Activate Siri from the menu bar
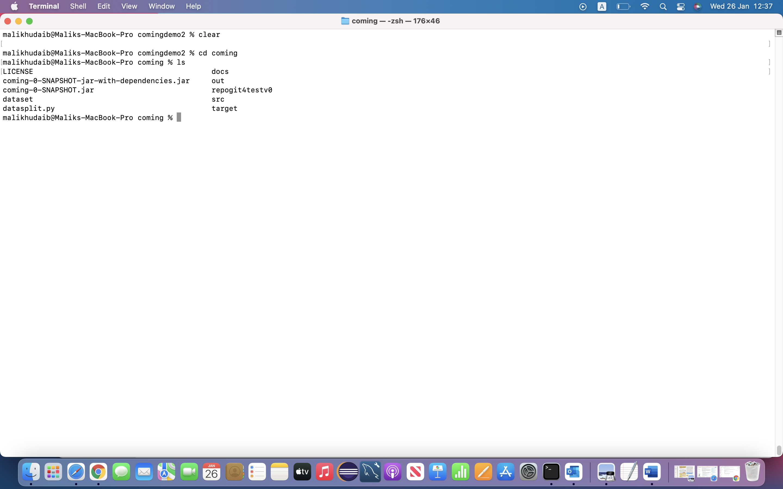783x489 pixels. point(698,6)
